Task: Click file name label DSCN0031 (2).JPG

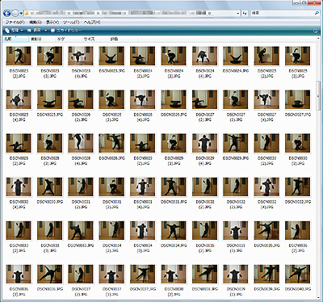Action: [81, 204]
